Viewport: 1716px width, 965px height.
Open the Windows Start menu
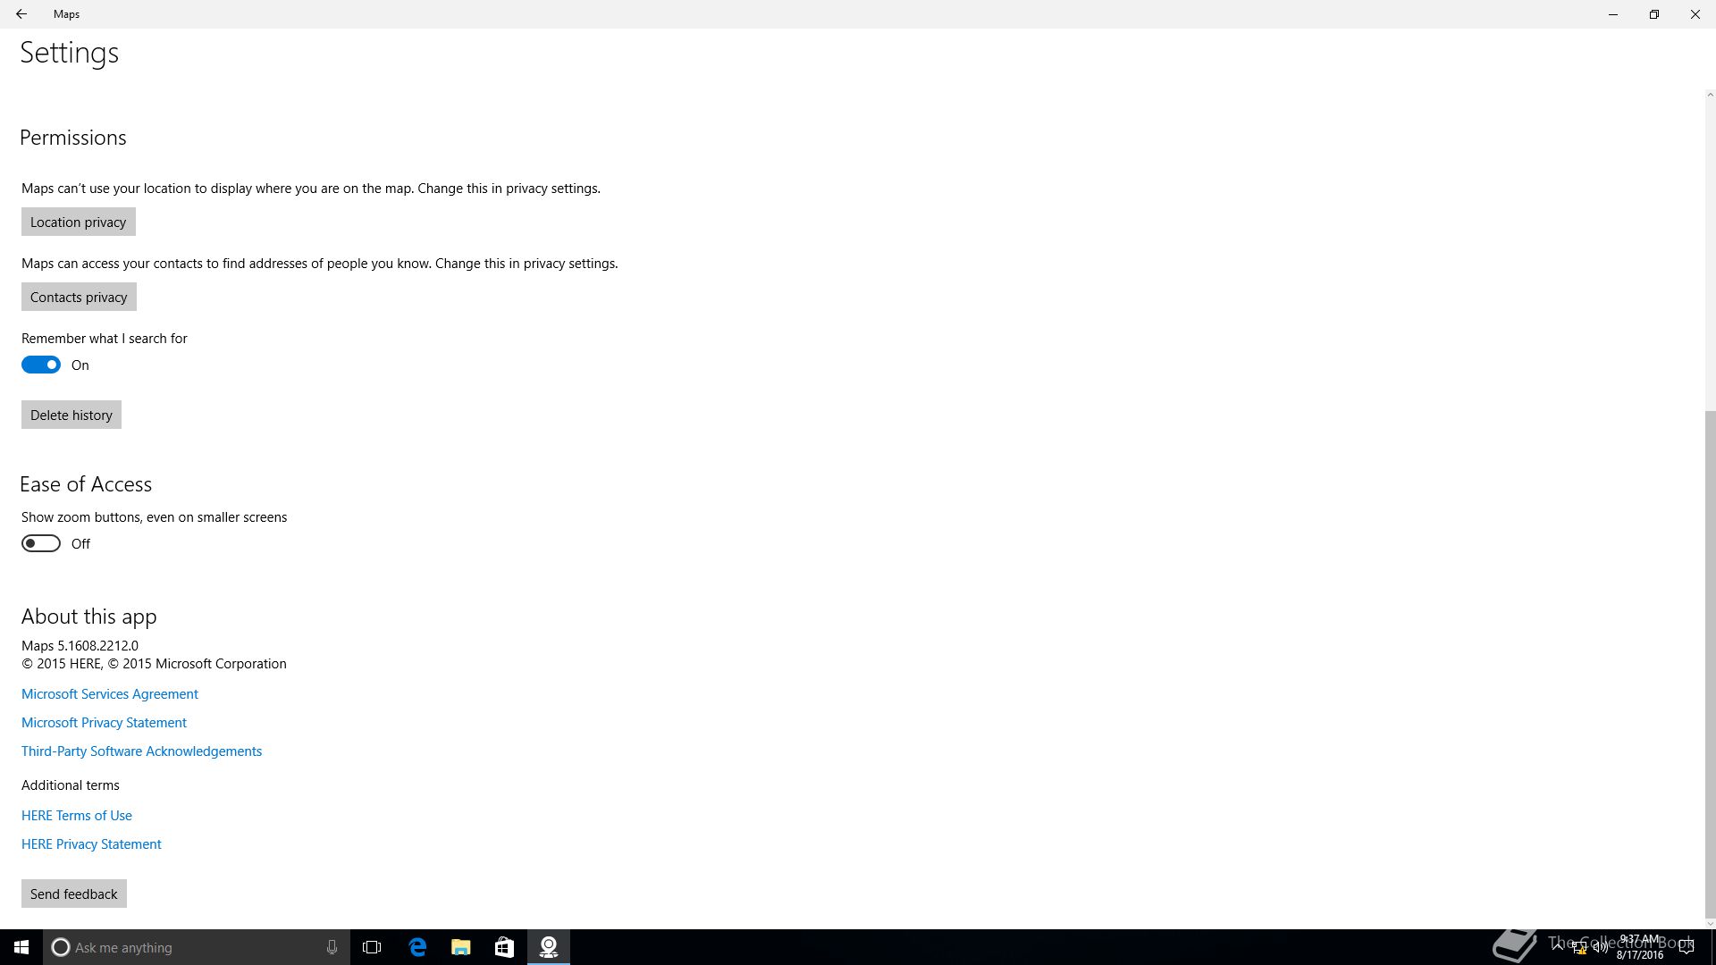(x=21, y=947)
